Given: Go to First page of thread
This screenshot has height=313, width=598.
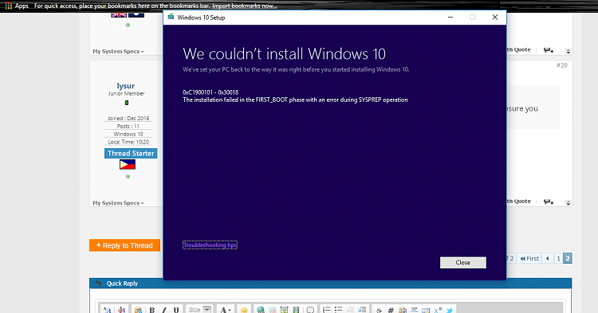Looking at the screenshot, I should [529, 258].
